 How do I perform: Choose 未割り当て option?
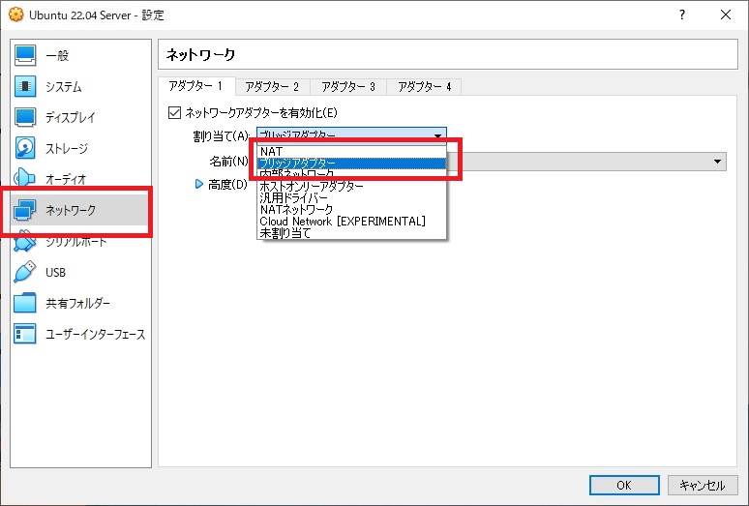tap(351, 233)
